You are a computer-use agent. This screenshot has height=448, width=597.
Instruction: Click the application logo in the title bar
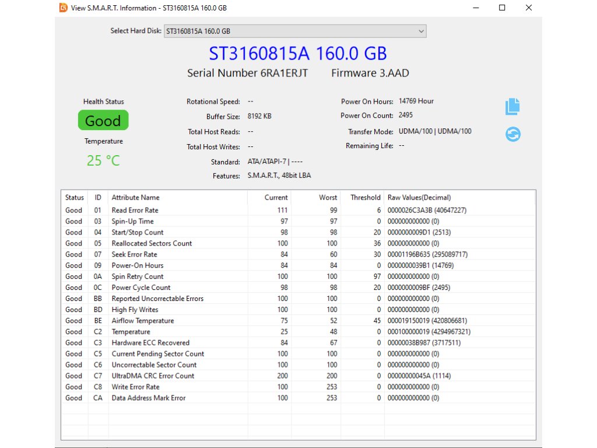63,8
